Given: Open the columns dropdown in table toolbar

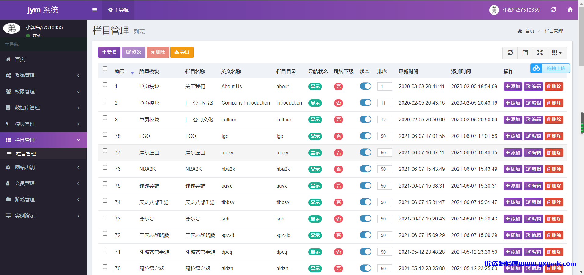Looking at the screenshot, I should tap(557, 53).
